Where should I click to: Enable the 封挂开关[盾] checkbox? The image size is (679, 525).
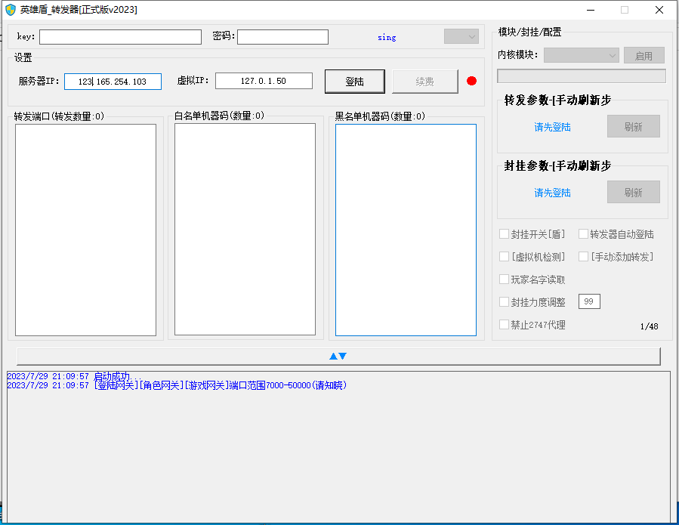pyautogui.click(x=505, y=234)
